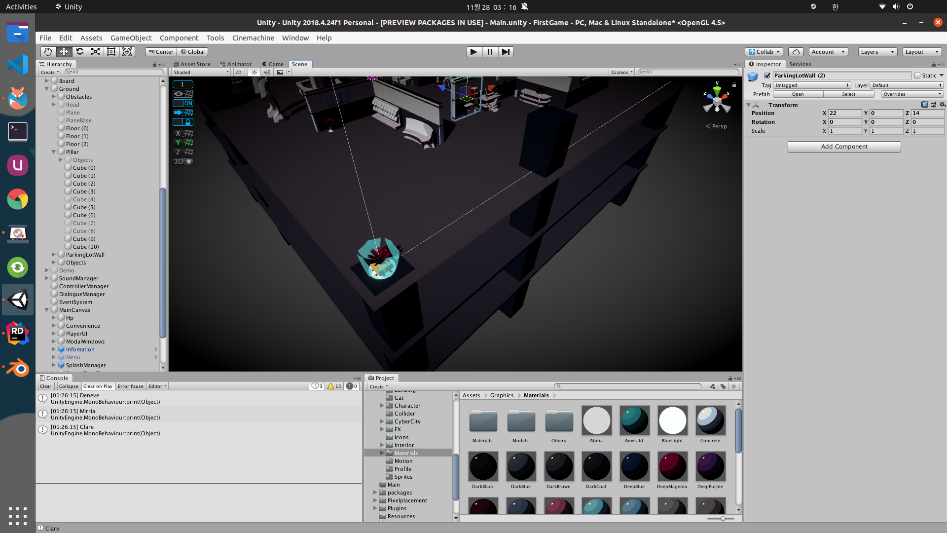Select the Rotate tool in the toolbar

pyautogui.click(x=79, y=52)
